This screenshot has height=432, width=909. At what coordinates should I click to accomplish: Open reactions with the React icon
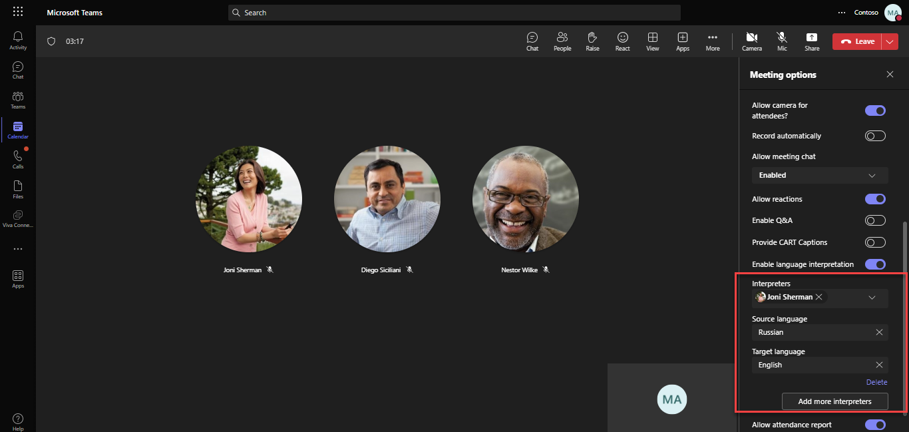tap(622, 41)
